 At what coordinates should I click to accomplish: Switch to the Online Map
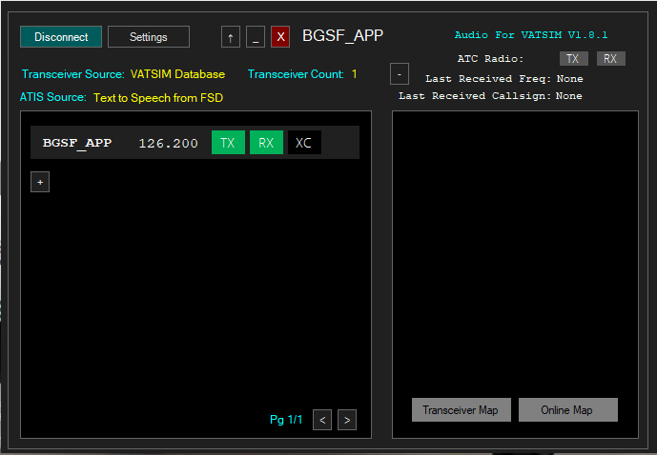[x=568, y=410]
